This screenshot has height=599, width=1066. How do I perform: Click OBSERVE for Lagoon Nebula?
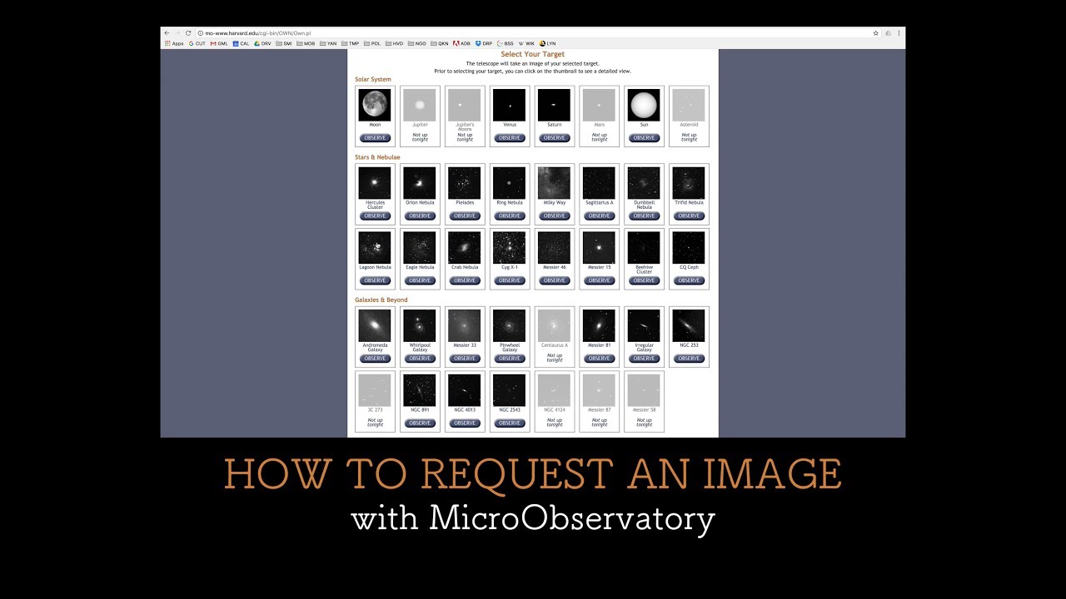[x=375, y=280]
